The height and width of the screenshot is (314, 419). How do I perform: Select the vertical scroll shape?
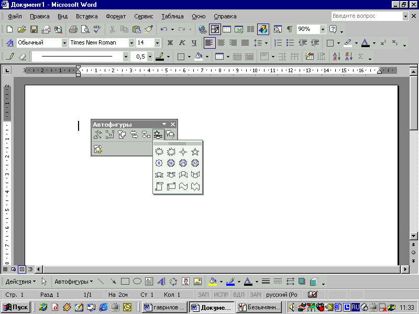click(x=159, y=186)
